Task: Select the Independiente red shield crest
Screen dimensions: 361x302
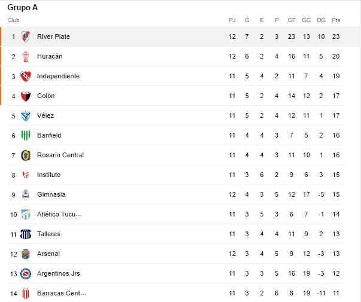Action: (26, 76)
